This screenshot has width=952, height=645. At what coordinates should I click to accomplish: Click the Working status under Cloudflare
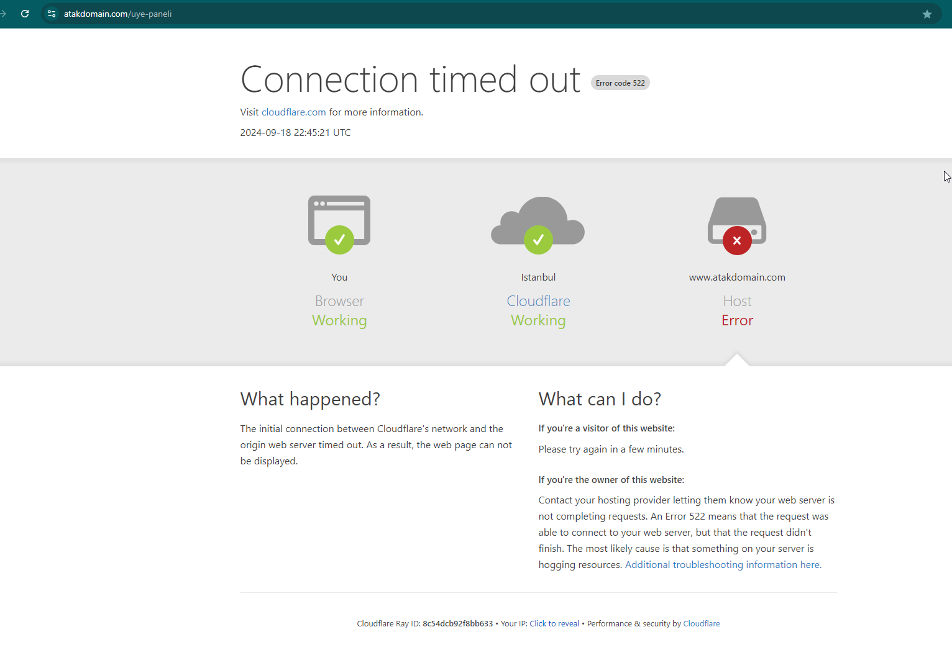[x=539, y=321]
